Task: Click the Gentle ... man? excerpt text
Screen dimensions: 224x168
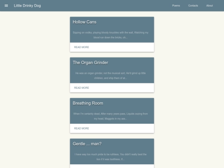Action: [111, 157]
